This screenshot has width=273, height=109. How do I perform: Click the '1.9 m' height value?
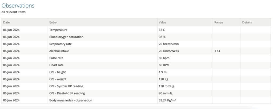162,72
